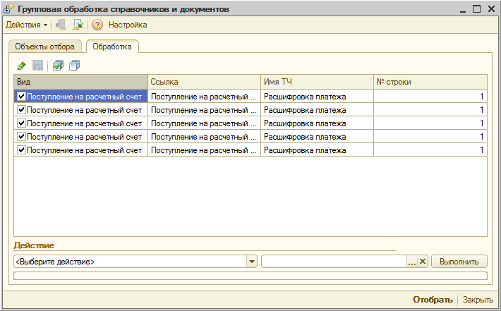
Task: Click the progress bar under action field
Action: 250,276
